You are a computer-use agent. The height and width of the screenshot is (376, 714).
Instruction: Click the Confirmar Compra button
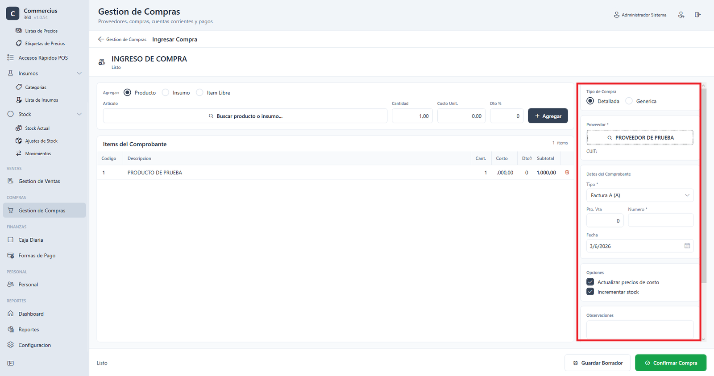(671, 363)
